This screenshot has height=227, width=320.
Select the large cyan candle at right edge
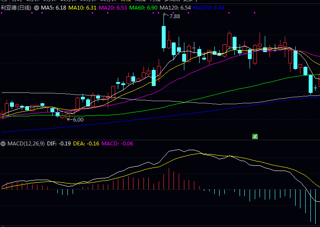(x=310, y=83)
